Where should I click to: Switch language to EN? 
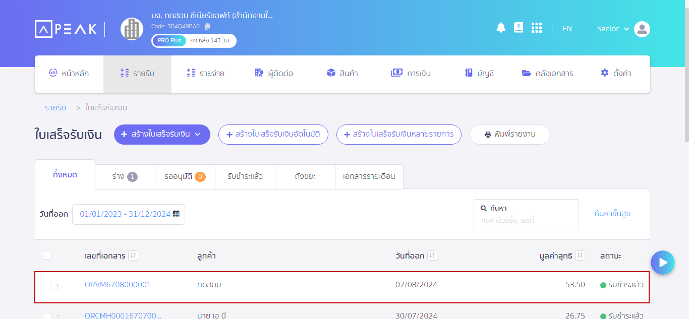tap(567, 29)
